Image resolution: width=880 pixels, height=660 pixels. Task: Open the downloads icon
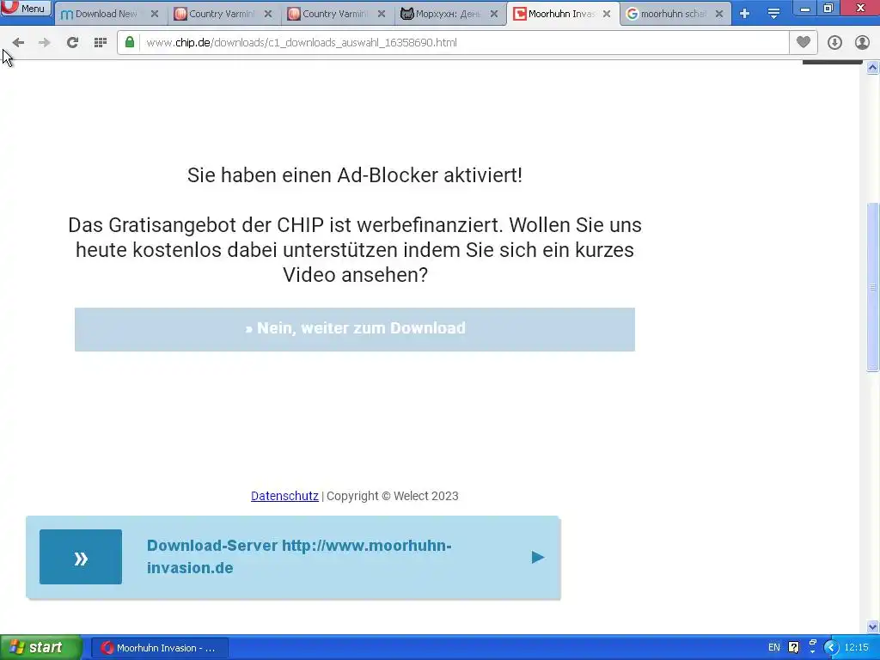pos(834,43)
